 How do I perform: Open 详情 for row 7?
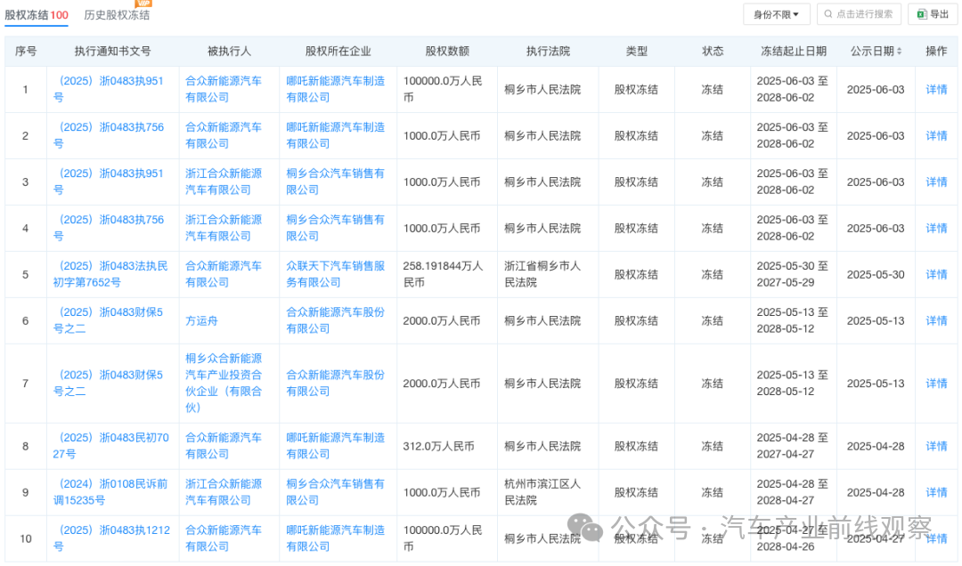[936, 384]
